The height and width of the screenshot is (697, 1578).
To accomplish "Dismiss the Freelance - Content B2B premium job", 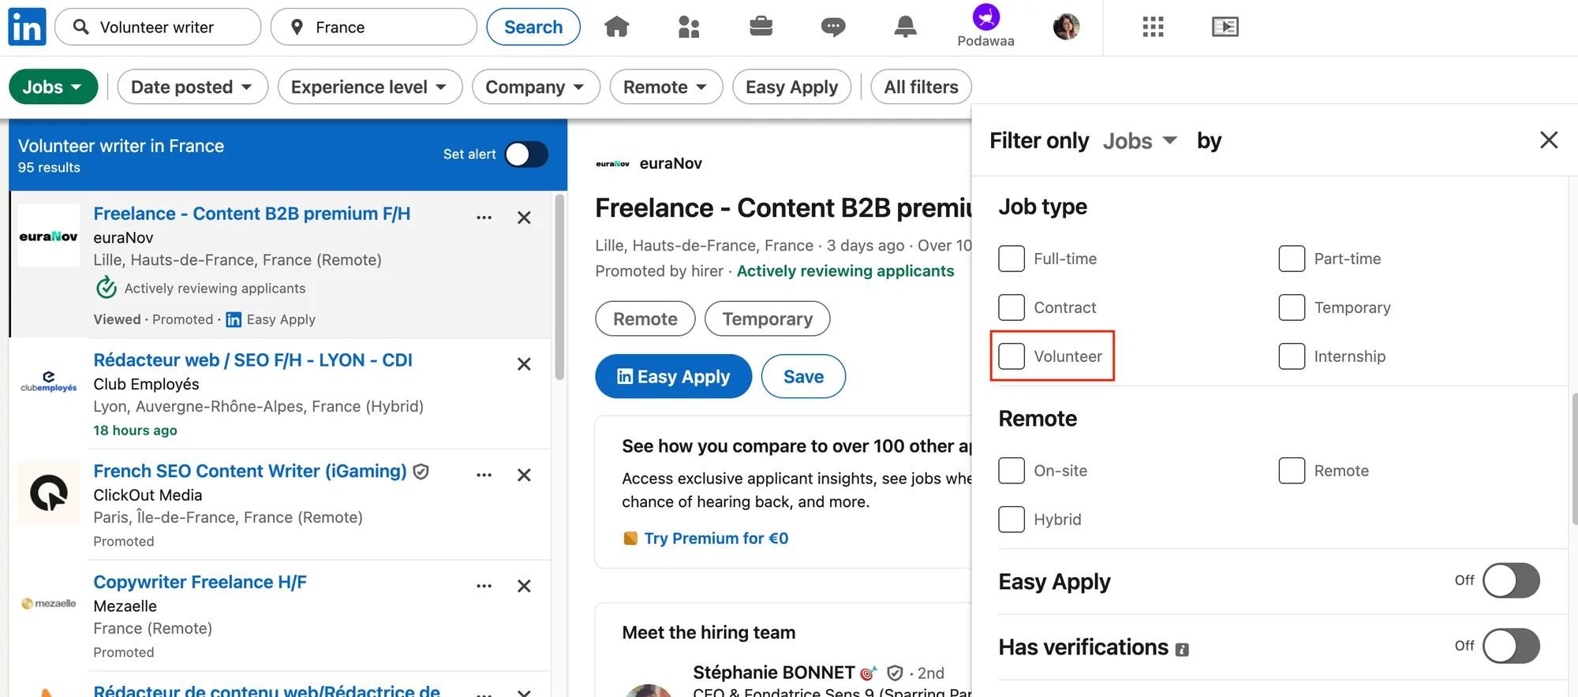I will [x=524, y=218].
